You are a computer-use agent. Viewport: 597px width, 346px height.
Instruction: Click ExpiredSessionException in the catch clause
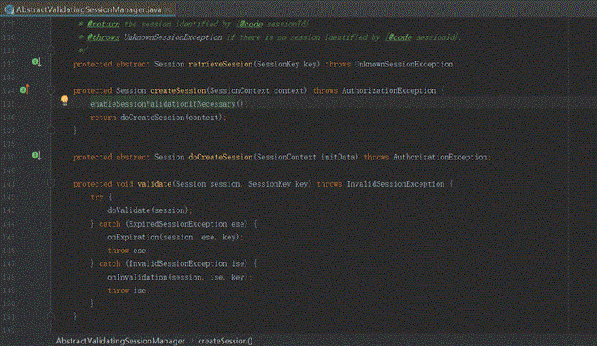coord(177,224)
